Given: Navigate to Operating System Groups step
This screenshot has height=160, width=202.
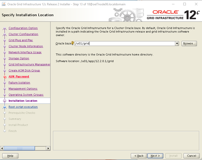Looking at the screenshot, I should [x=26, y=95].
